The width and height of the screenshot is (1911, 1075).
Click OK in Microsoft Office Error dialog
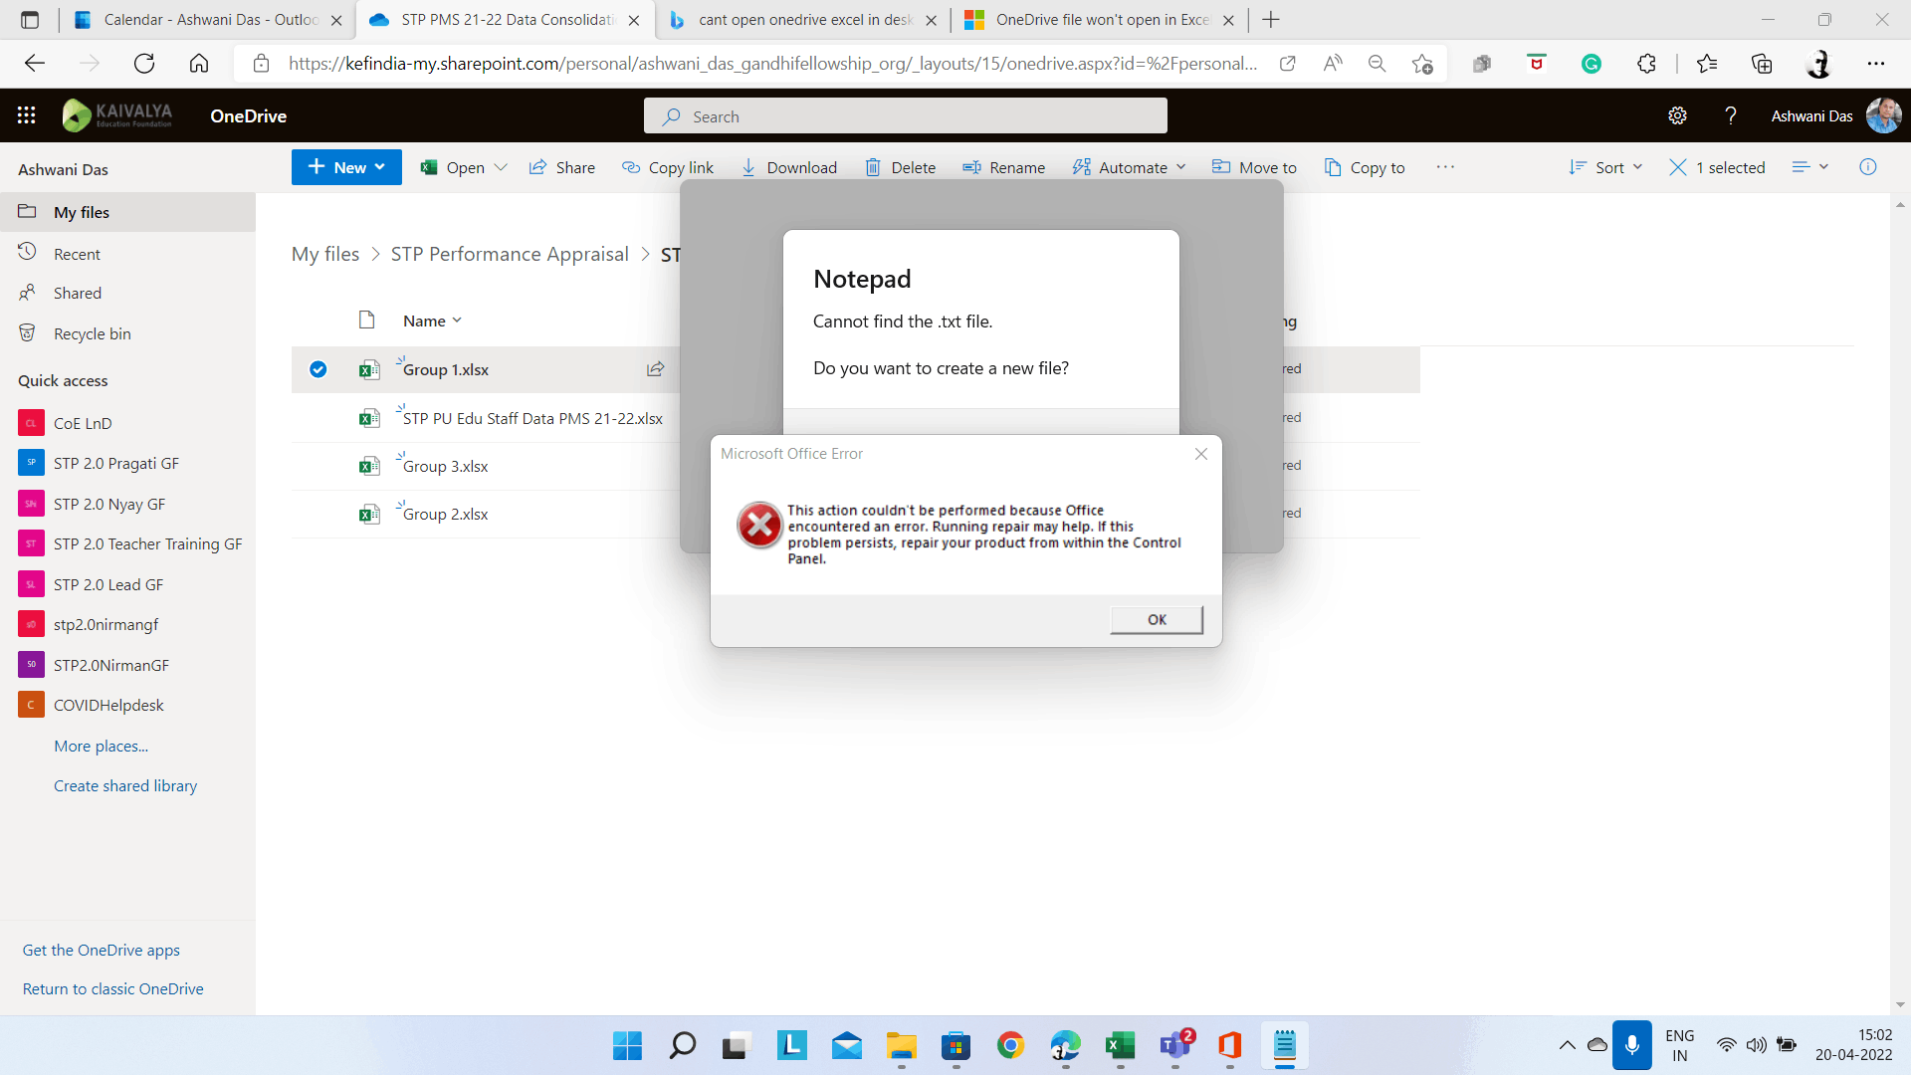pos(1157,619)
